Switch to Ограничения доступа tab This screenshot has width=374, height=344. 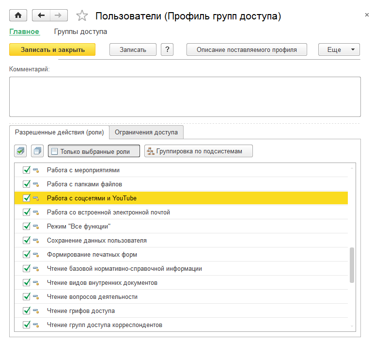(x=146, y=132)
